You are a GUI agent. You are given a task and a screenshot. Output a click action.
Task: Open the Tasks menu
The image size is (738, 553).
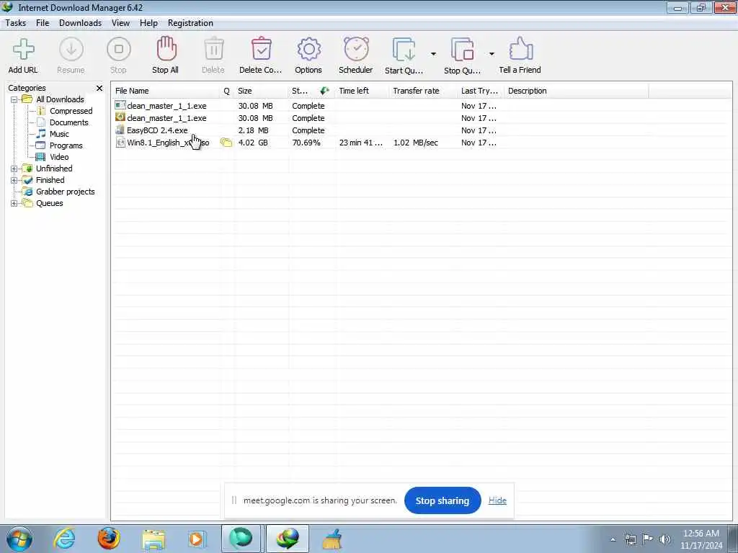click(x=16, y=23)
